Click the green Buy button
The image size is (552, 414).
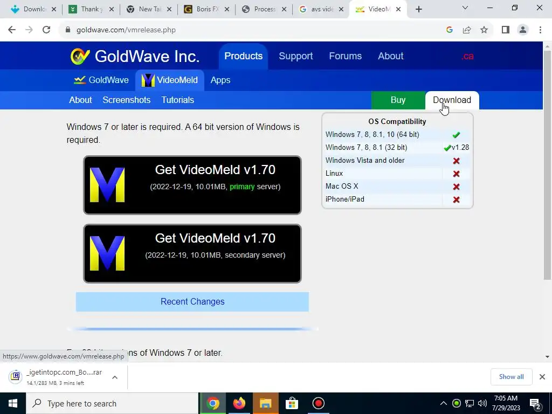pos(398,100)
